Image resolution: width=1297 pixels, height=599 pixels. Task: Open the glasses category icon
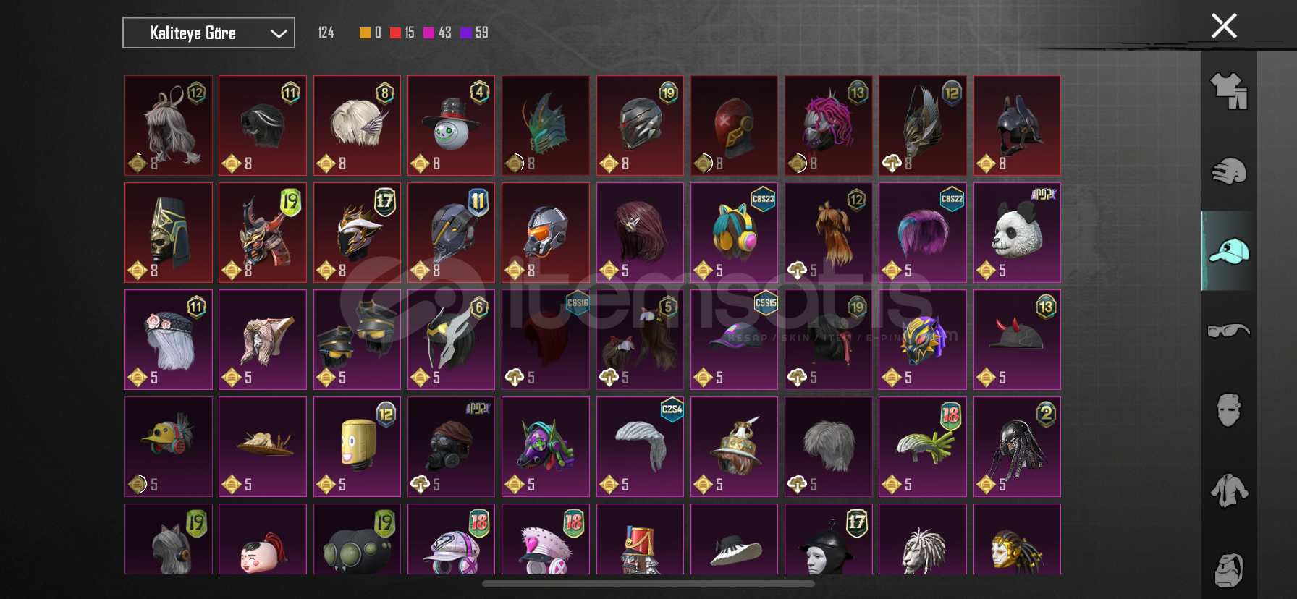pos(1228,331)
